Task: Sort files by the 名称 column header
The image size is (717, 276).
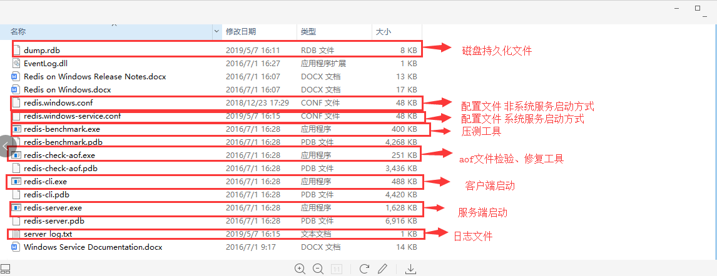Action: coord(18,31)
